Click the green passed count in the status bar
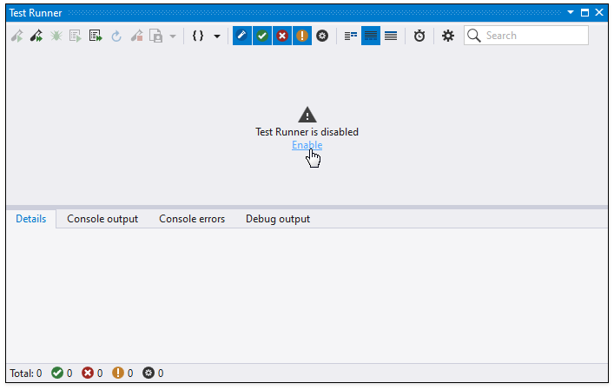The height and width of the screenshot is (390, 614). tap(62, 373)
